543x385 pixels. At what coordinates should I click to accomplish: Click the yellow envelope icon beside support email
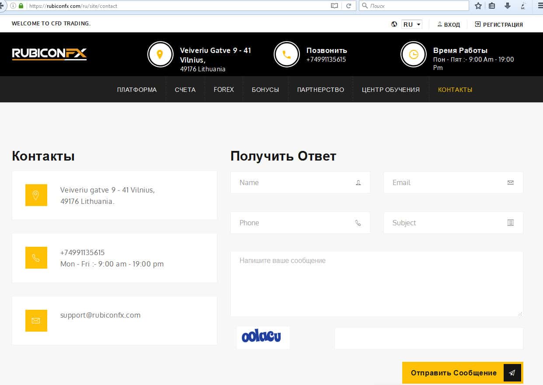[x=36, y=321]
